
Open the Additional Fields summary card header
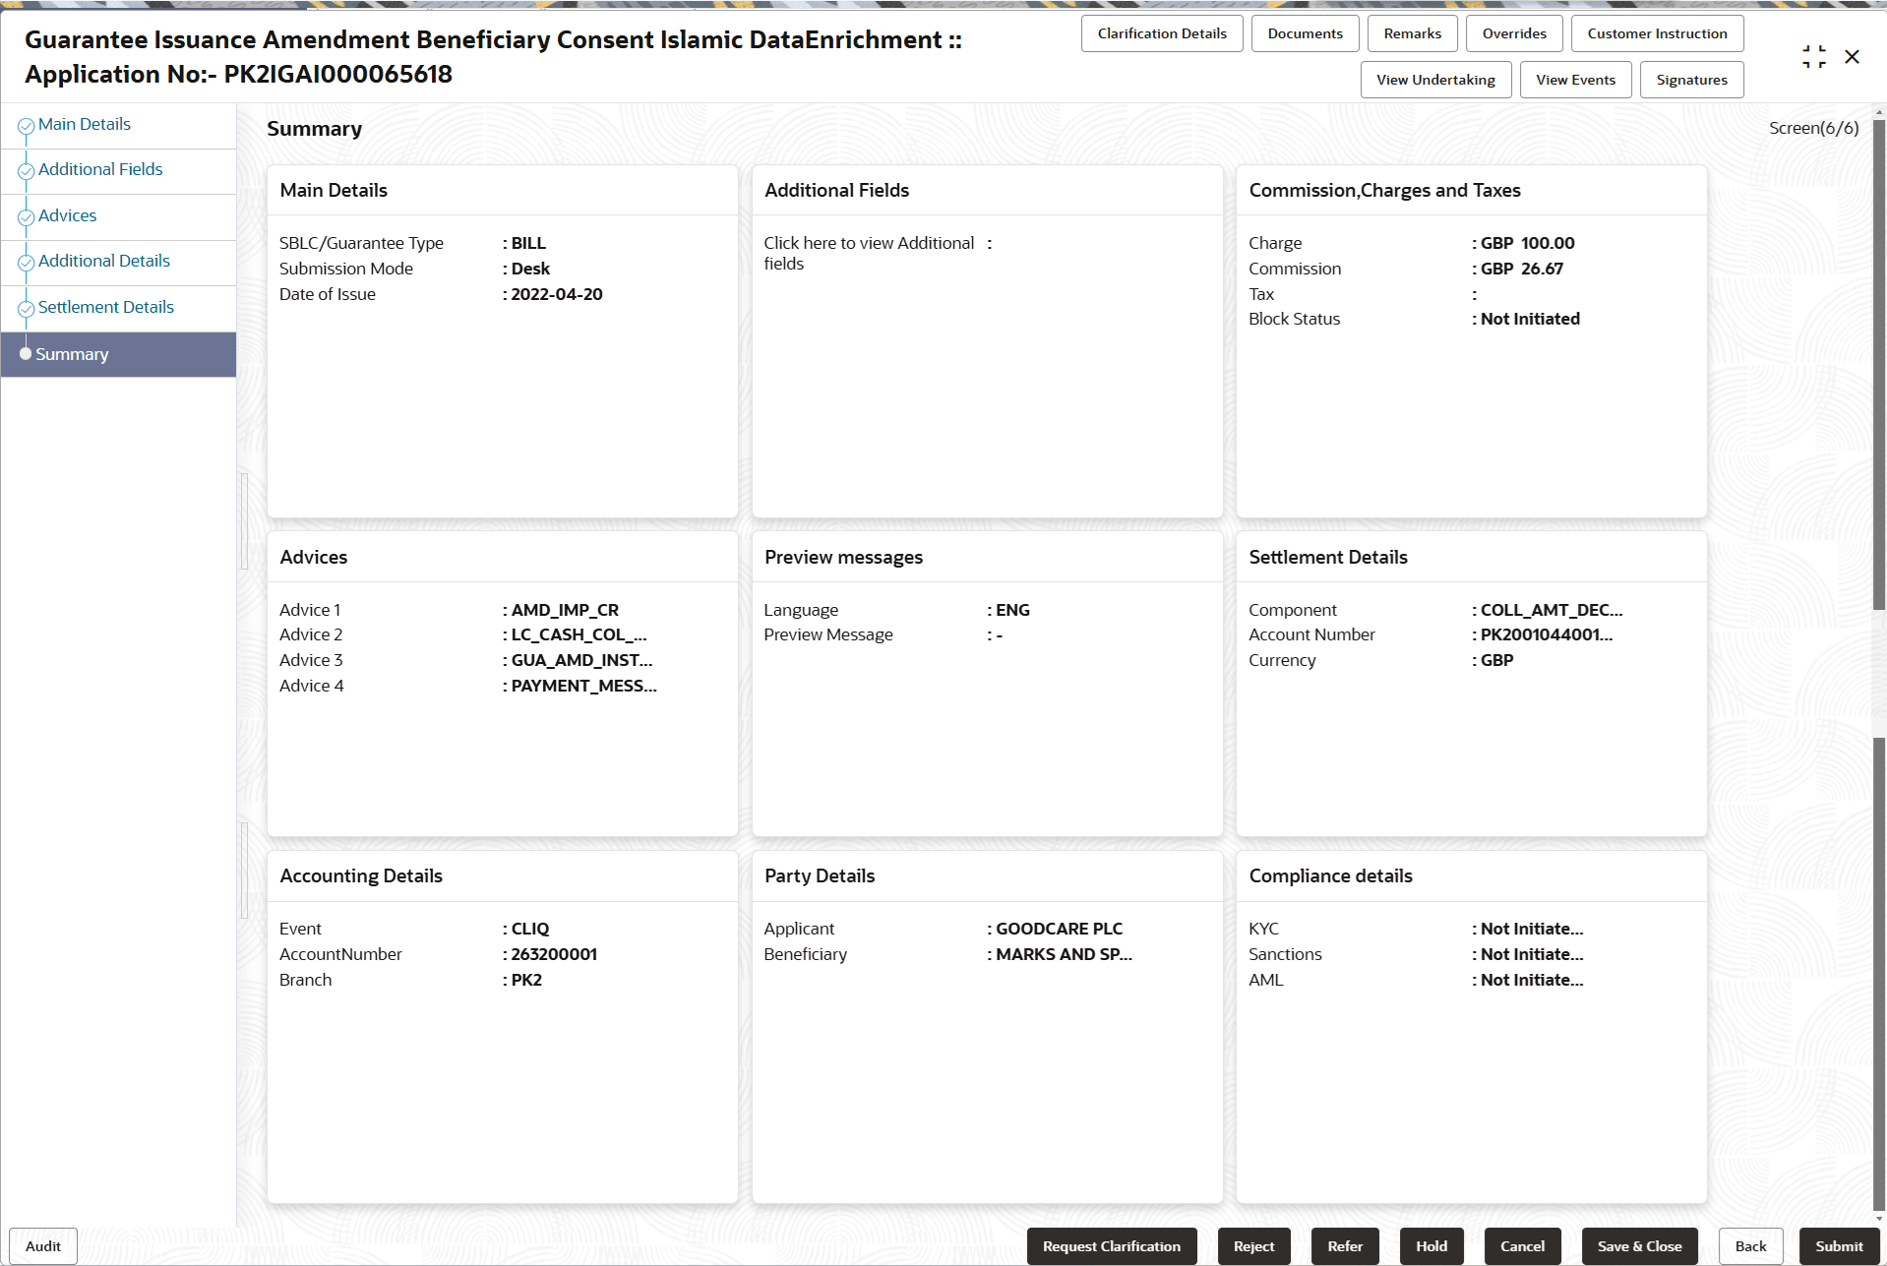[x=988, y=190]
